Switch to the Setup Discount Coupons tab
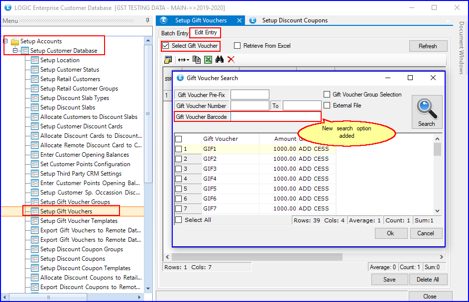This screenshot has width=469, height=302. point(294,20)
